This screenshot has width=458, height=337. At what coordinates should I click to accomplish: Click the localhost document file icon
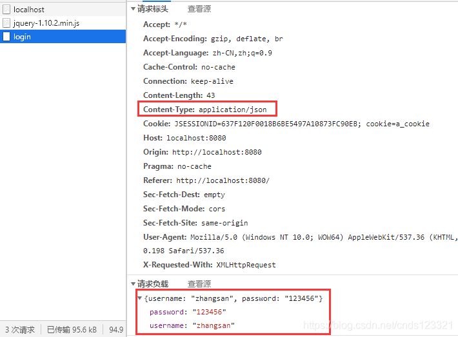coord(6,9)
